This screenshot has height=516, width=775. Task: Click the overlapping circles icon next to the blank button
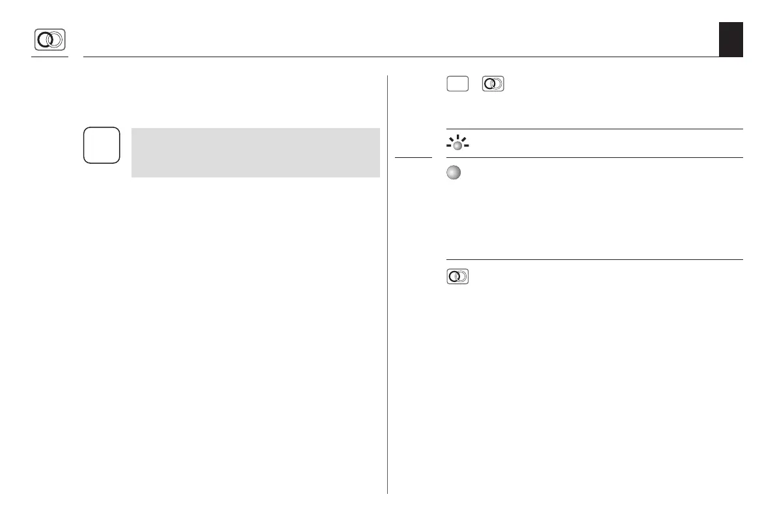(x=494, y=85)
